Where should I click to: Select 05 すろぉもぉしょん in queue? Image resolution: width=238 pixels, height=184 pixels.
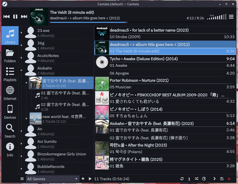[x=172, y=116]
